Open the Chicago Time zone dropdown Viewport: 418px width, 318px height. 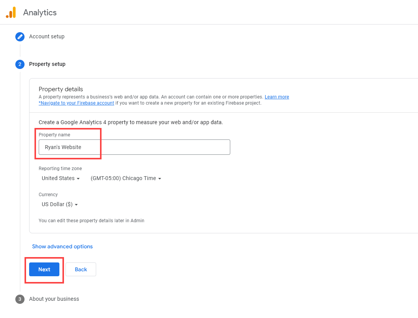click(x=126, y=178)
